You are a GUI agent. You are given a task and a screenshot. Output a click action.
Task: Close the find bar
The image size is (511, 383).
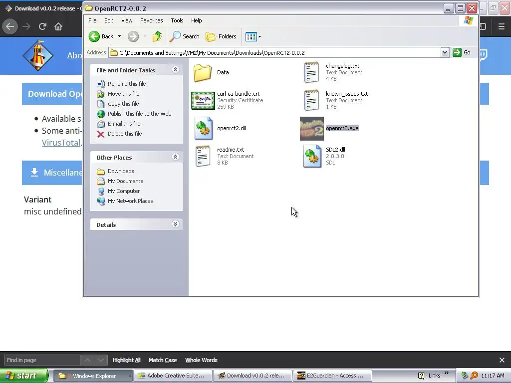(502, 360)
